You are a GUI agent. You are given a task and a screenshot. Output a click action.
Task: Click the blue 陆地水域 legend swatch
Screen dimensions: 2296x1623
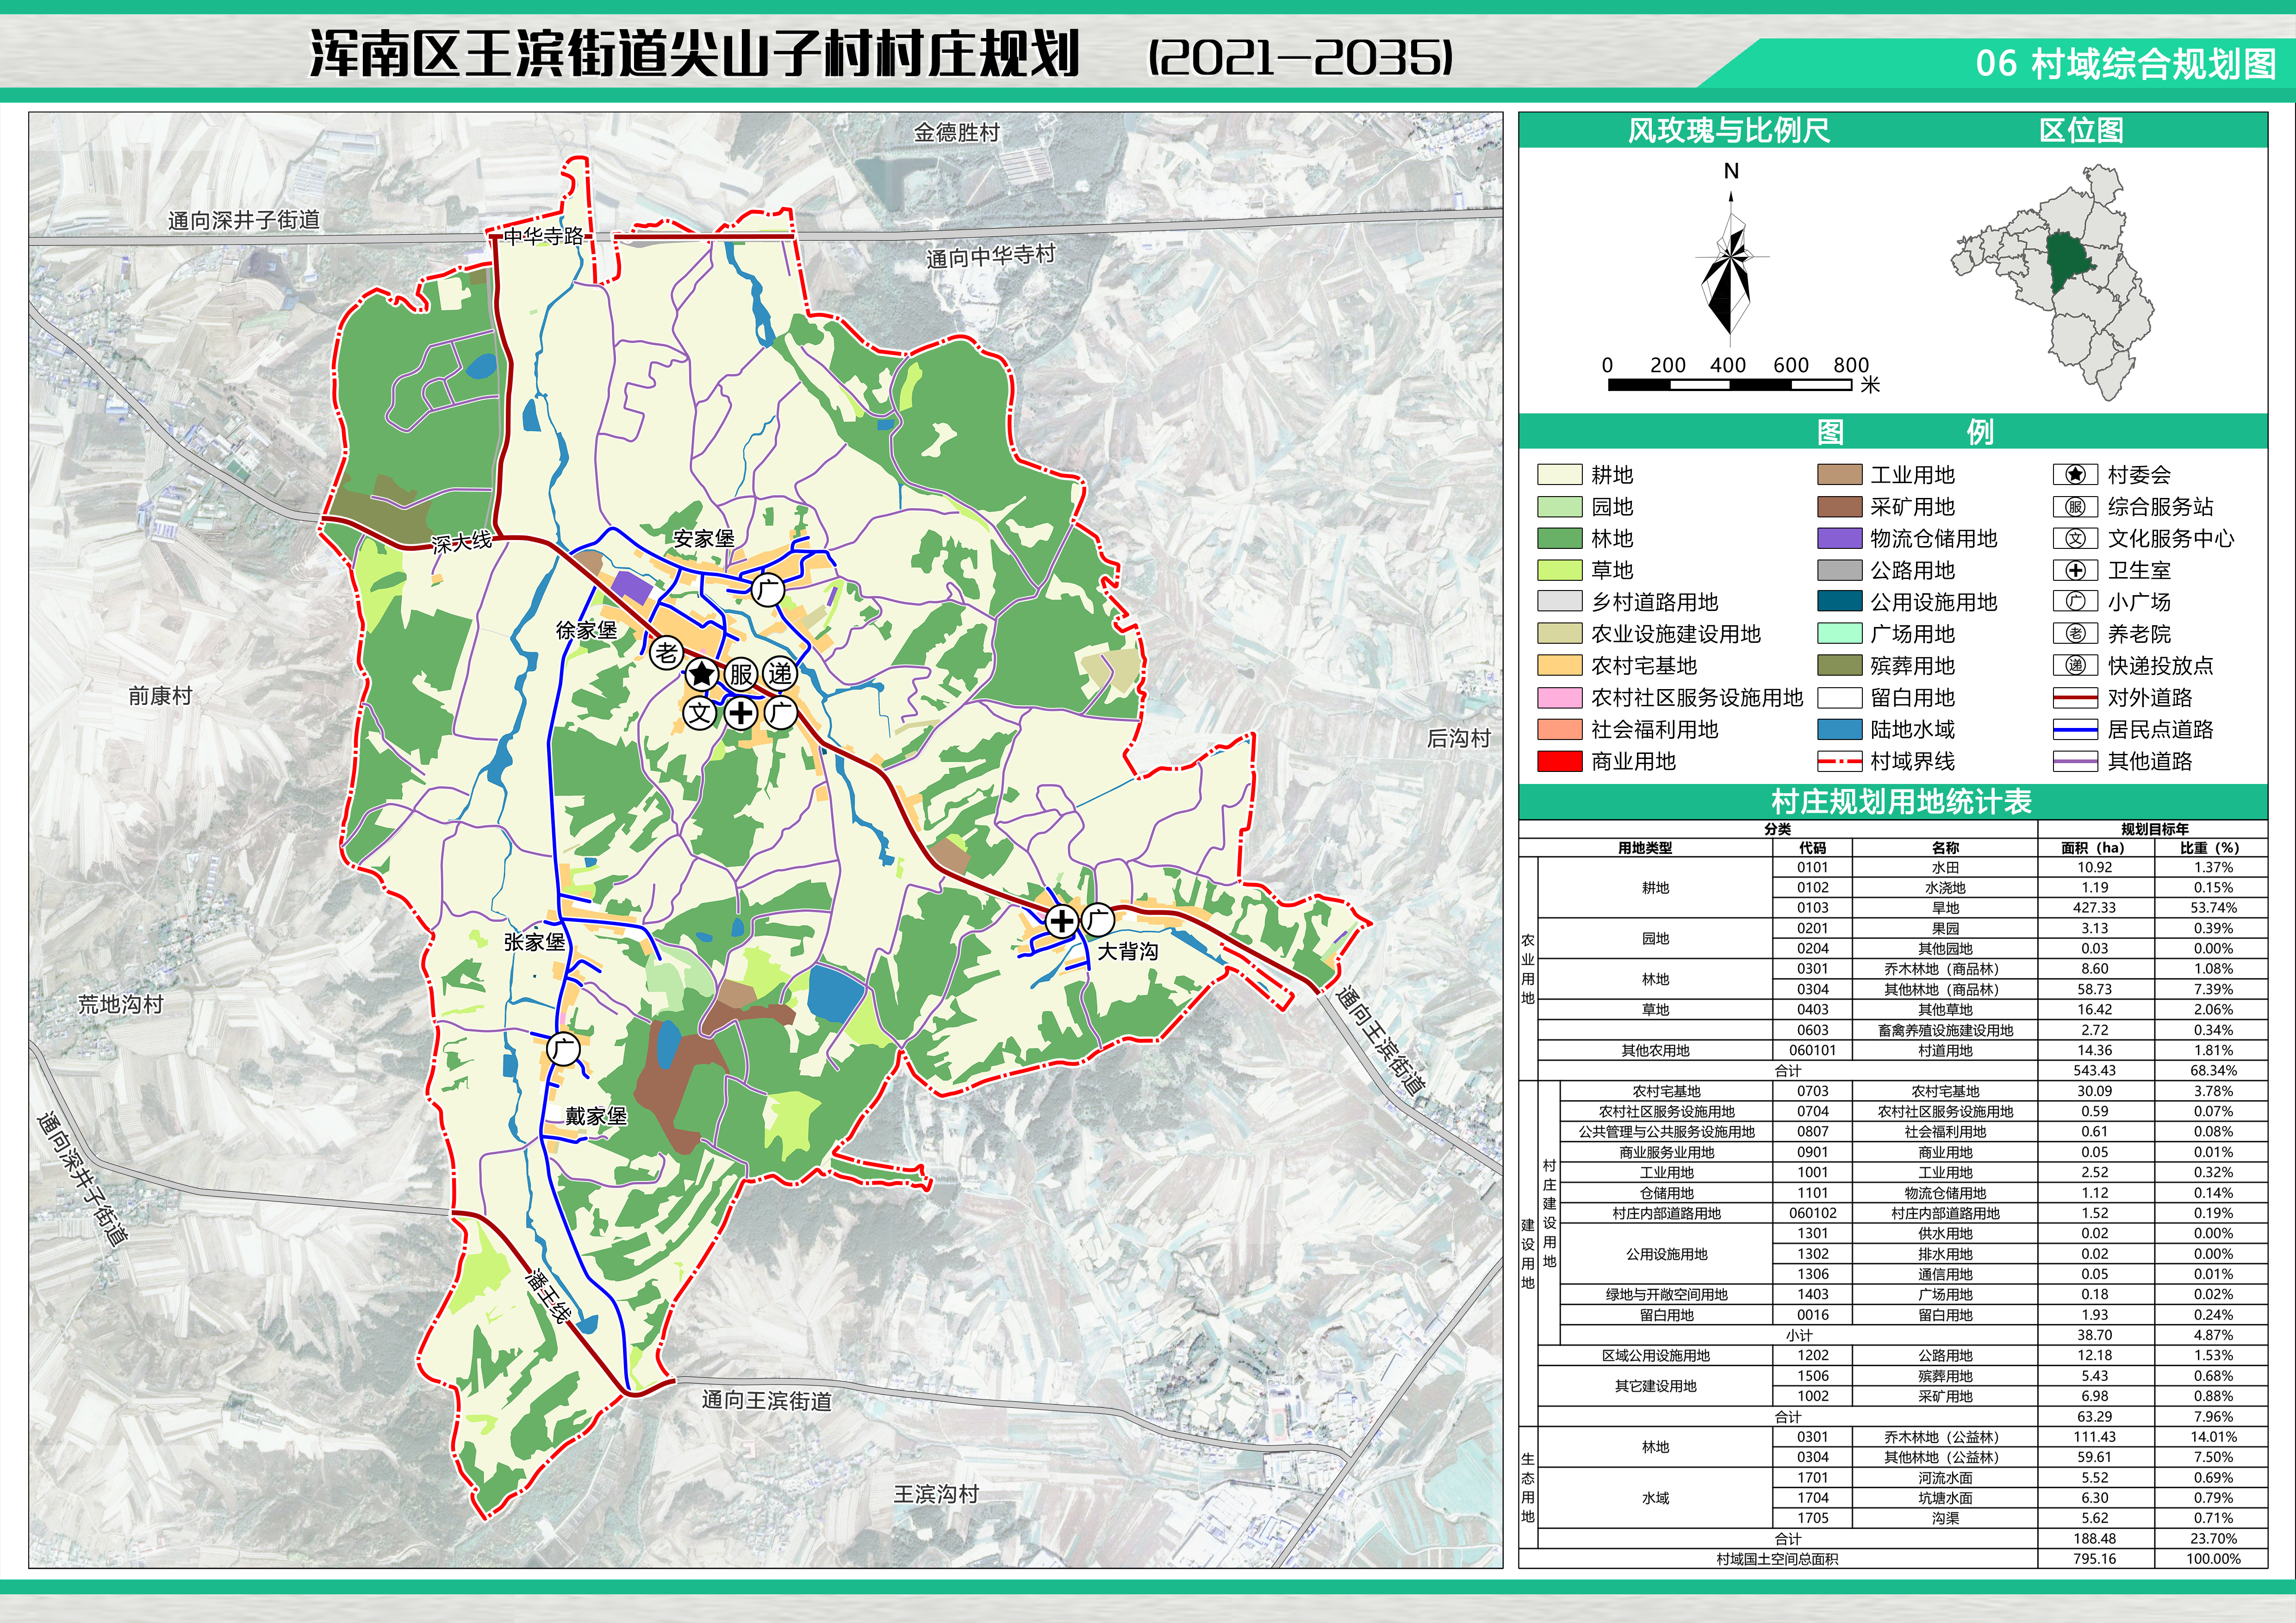pos(1839,730)
